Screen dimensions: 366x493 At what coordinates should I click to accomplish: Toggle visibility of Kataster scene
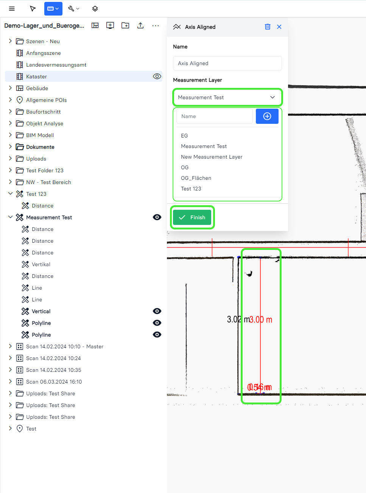157,76
